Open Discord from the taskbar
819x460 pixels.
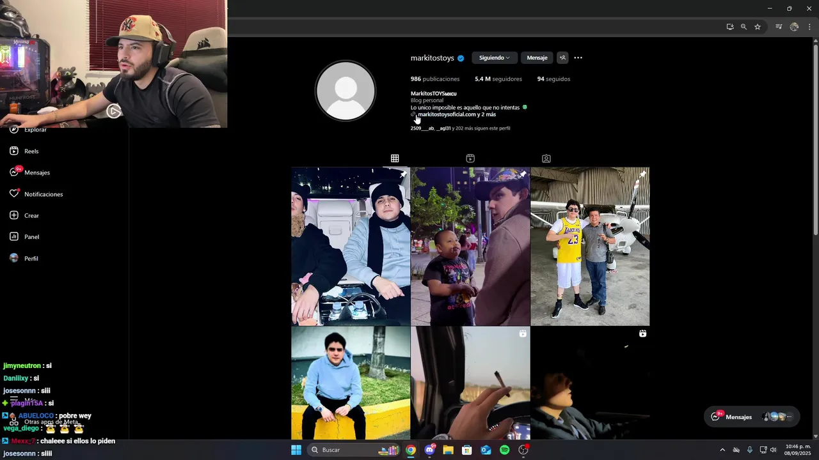429,450
